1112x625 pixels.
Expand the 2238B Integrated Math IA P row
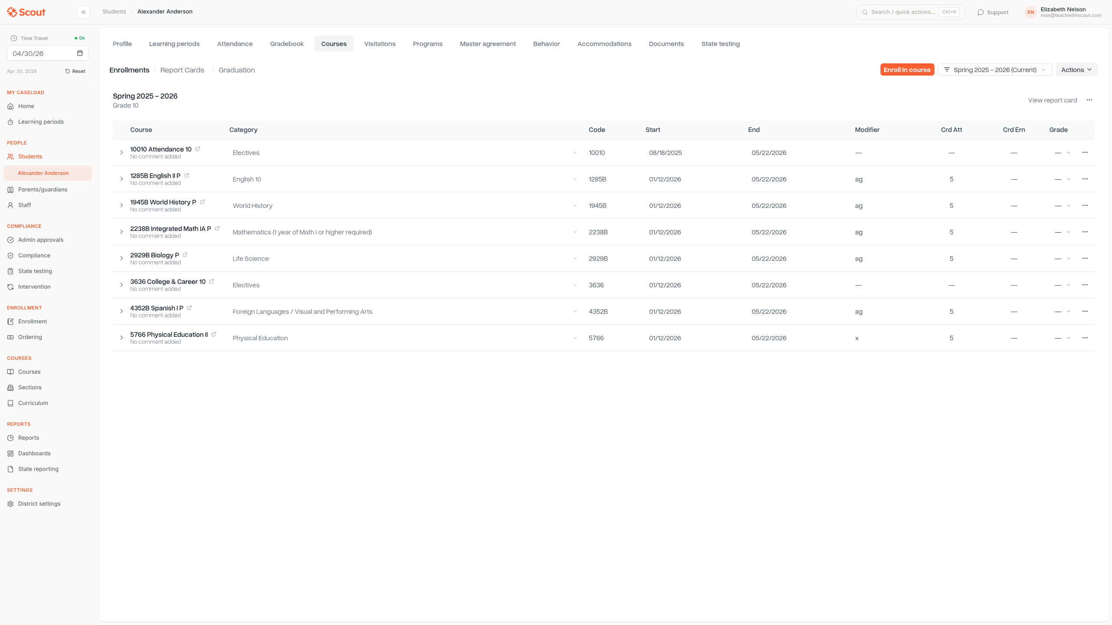[x=122, y=232]
